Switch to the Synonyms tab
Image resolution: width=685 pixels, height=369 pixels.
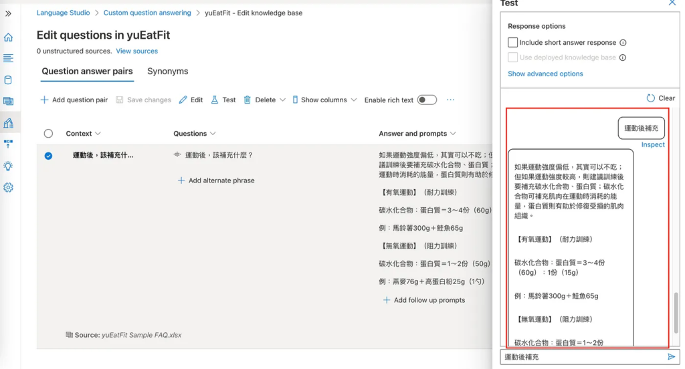click(167, 72)
